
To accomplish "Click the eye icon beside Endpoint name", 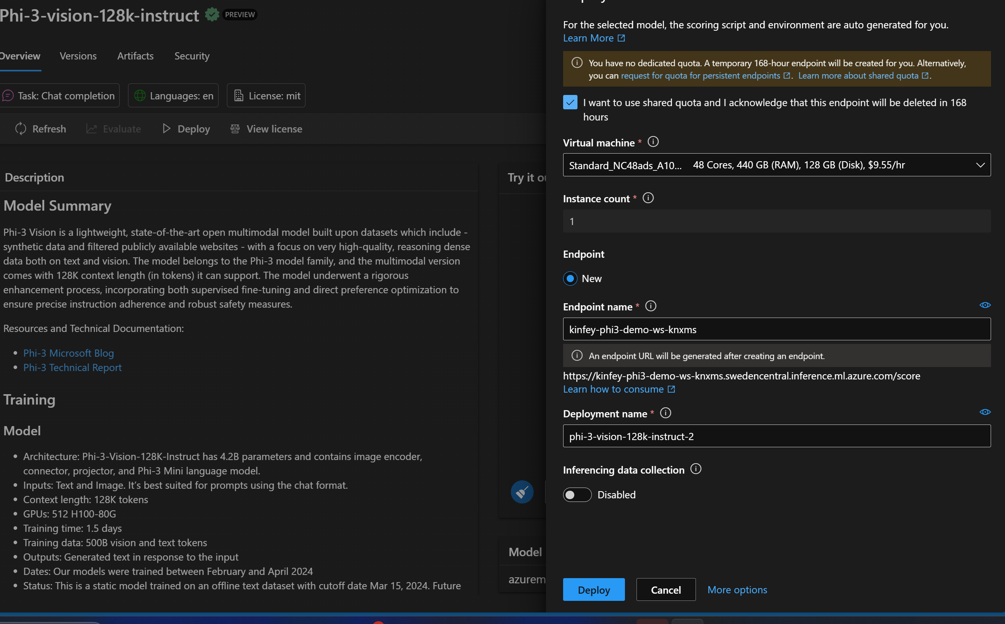I will 985,305.
